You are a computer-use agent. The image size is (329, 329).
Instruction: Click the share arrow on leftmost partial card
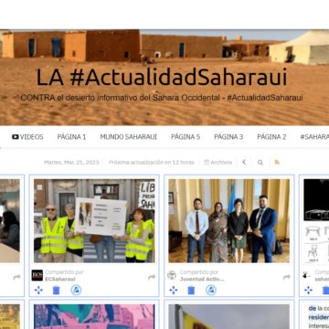[x=16, y=277]
